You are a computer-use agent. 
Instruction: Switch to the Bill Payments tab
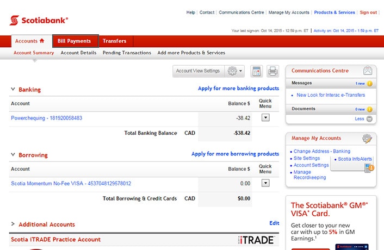(x=75, y=41)
